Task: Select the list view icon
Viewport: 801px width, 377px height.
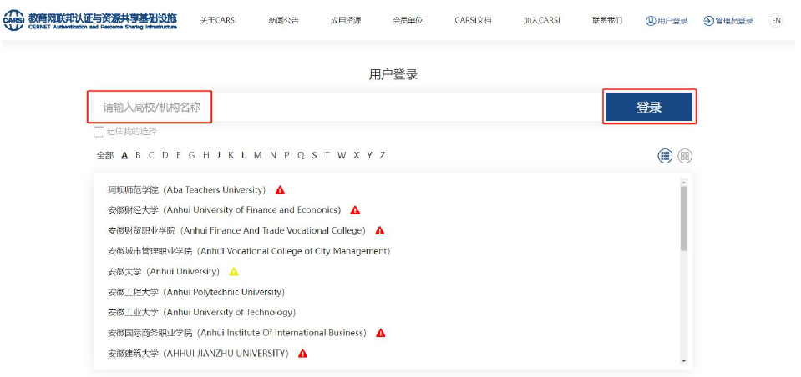Action: pos(665,156)
